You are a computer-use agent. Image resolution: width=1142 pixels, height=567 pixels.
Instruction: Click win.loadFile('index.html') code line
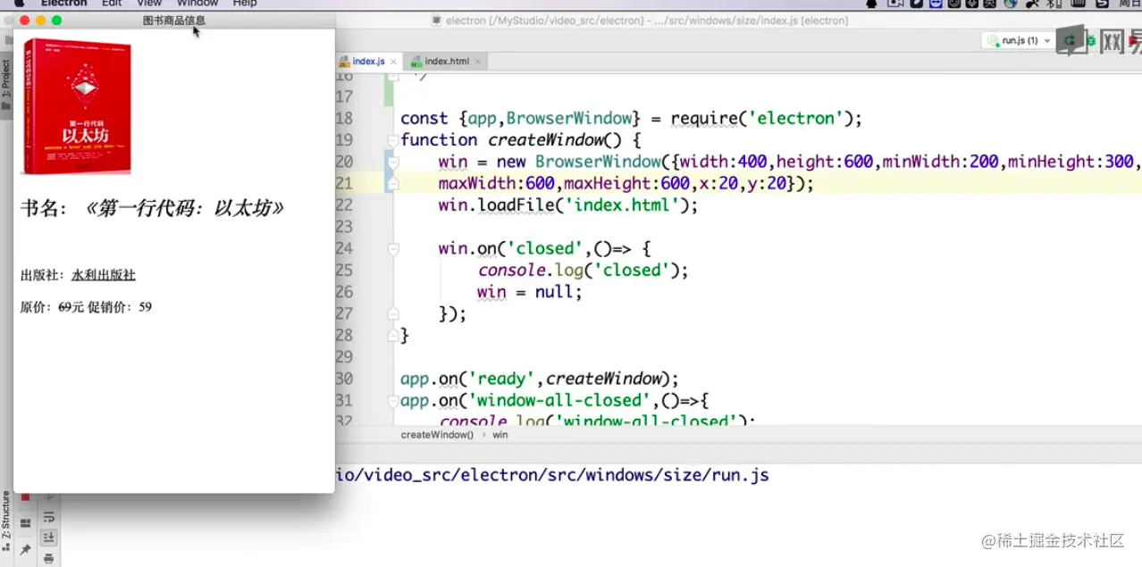(567, 205)
